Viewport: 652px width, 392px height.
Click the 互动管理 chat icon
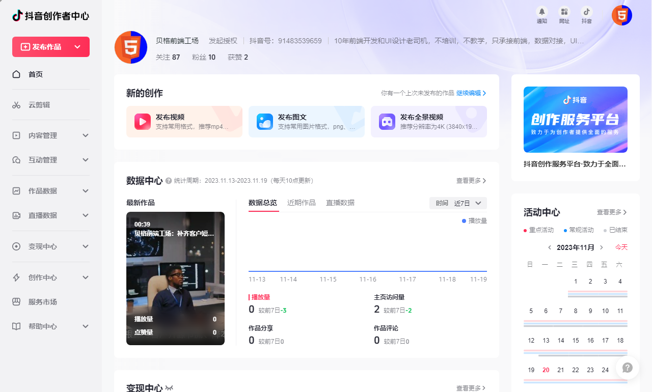click(x=16, y=160)
